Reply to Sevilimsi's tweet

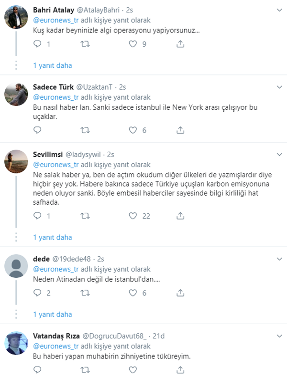click(x=38, y=216)
